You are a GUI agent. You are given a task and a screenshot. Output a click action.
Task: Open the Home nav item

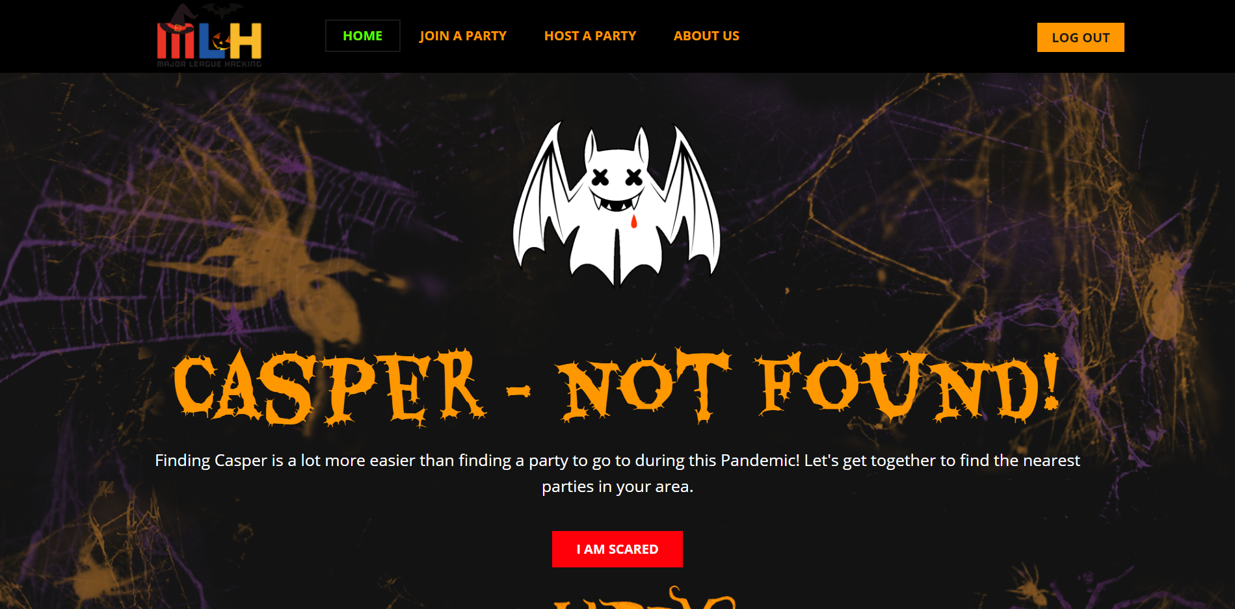(x=362, y=36)
